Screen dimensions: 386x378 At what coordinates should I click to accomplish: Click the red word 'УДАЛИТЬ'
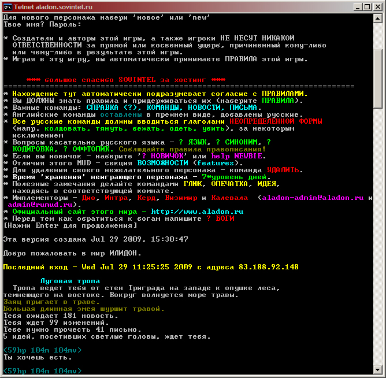(283, 170)
